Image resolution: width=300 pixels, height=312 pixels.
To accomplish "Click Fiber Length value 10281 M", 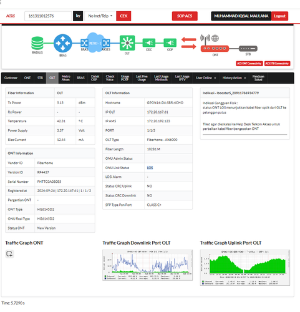I will 153,149.
